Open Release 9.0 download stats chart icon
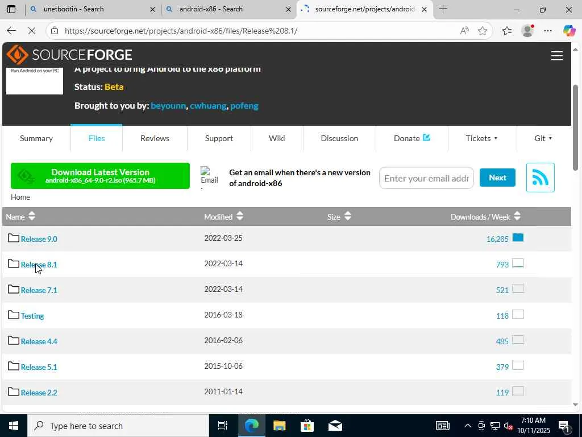The height and width of the screenshot is (437, 582). click(518, 237)
